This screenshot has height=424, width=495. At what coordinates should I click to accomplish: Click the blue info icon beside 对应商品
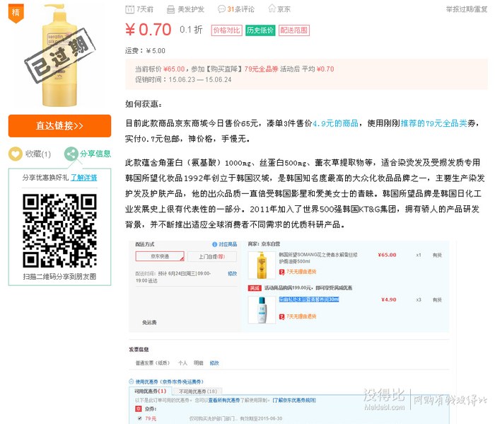click(215, 244)
